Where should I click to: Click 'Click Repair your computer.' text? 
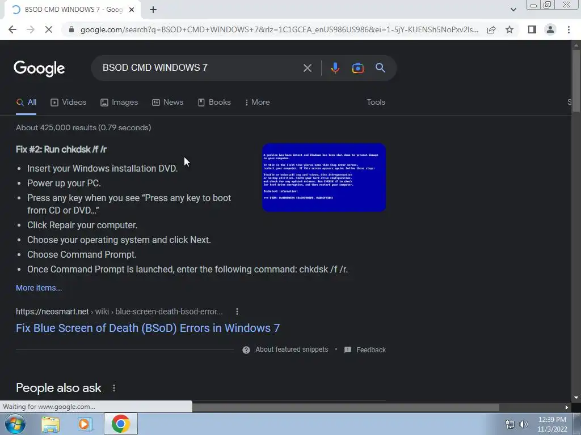(82, 225)
